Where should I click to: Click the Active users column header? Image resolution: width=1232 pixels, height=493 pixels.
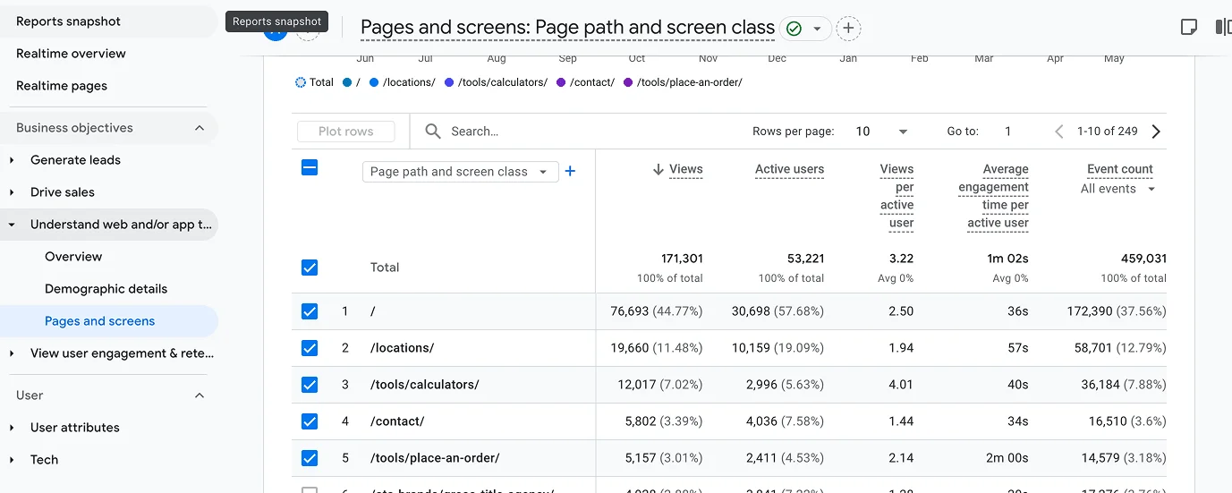(x=789, y=169)
